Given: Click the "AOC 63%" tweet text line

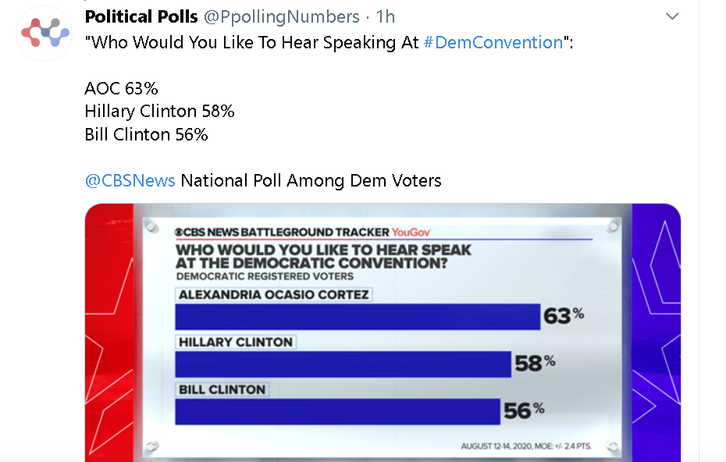Looking at the screenshot, I should (x=121, y=88).
